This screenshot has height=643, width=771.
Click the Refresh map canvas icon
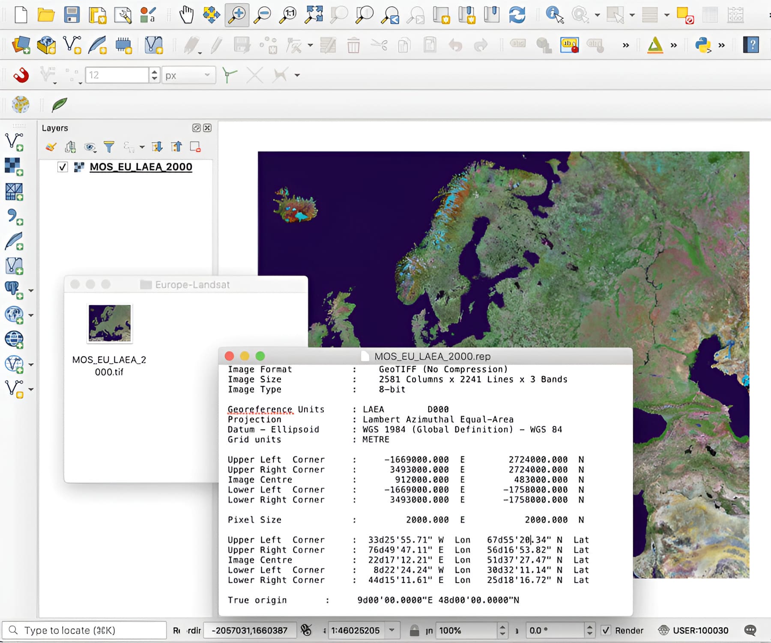(517, 14)
